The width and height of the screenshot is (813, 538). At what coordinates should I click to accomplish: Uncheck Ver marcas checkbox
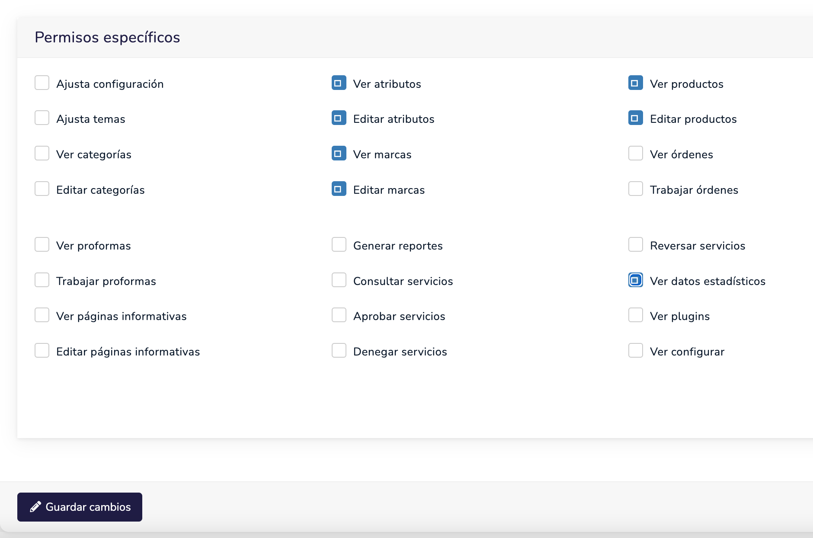coord(339,153)
